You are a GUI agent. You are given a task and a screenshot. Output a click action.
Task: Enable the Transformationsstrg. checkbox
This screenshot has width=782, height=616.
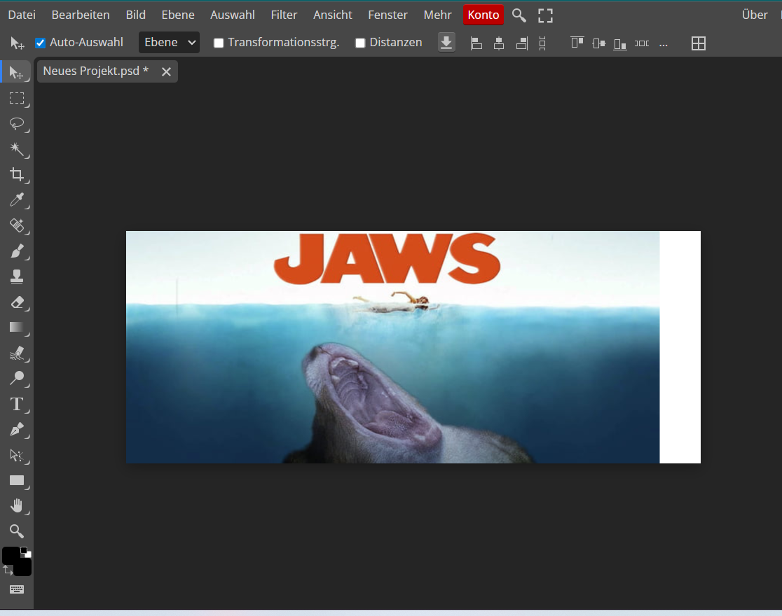(219, 43)
